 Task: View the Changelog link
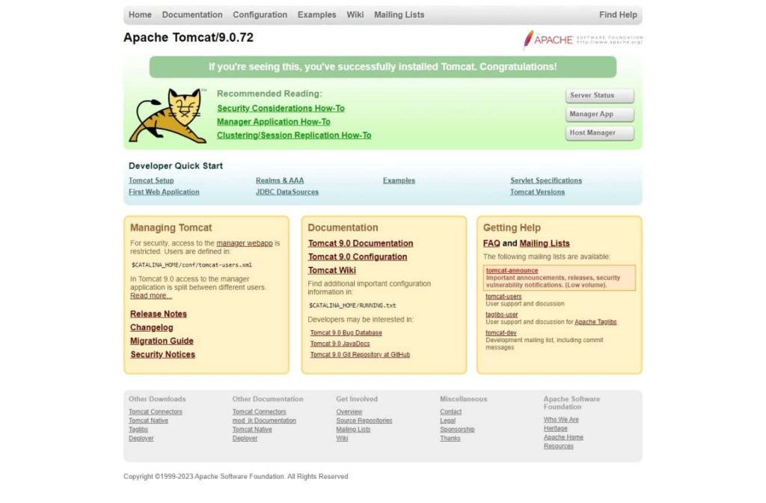[x=151, y=328]
